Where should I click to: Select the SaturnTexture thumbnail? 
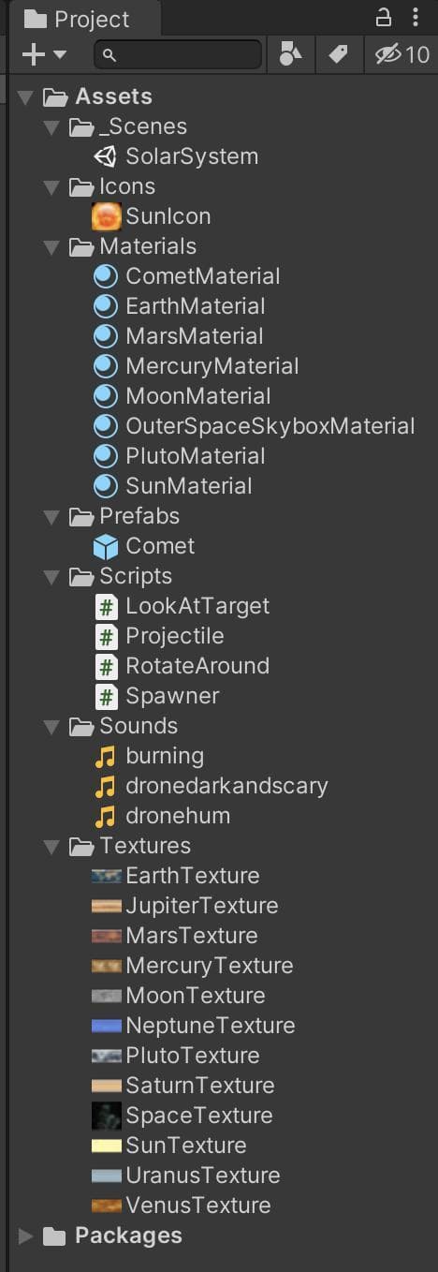[x=107, y=1086]
